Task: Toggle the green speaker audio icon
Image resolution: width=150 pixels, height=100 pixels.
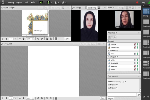Action: click(41, 2)
